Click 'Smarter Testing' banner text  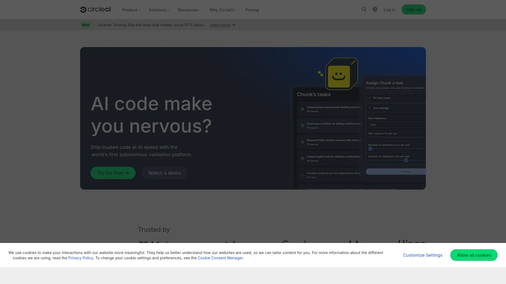(151, 25)
